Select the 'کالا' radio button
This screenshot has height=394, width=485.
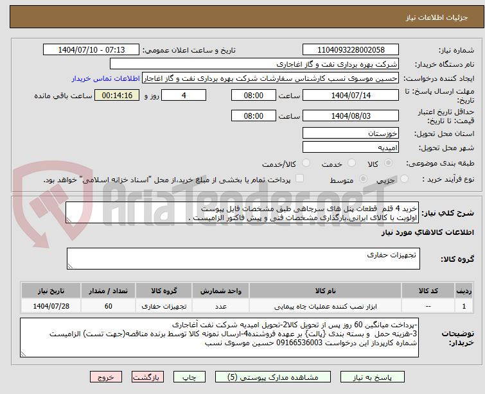pyautogui.click(x=388, y=163)
